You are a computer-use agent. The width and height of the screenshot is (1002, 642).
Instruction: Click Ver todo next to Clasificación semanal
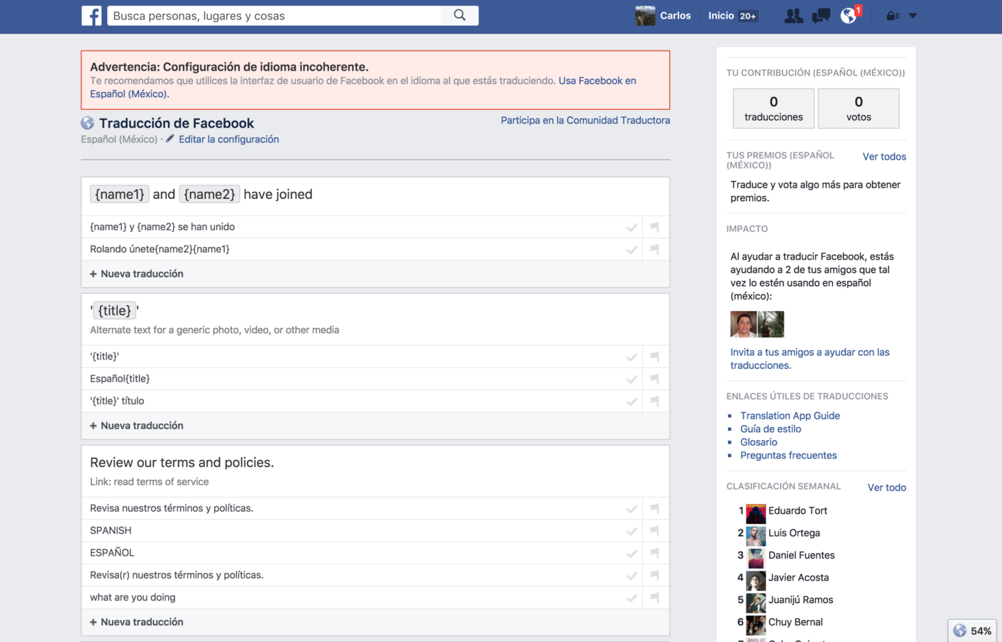[886, 488]
